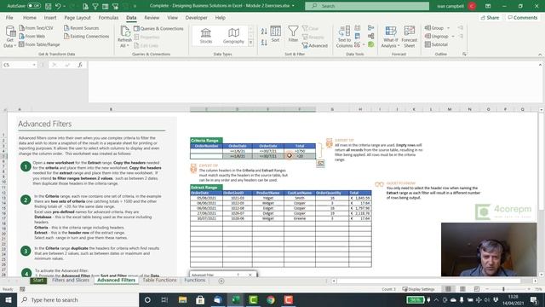Click the Share button

pos(490,17)
